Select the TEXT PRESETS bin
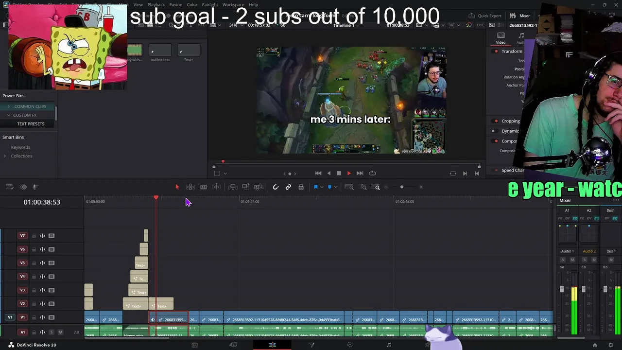Screen dimensions: 622x350 click(x=31, y=124)
